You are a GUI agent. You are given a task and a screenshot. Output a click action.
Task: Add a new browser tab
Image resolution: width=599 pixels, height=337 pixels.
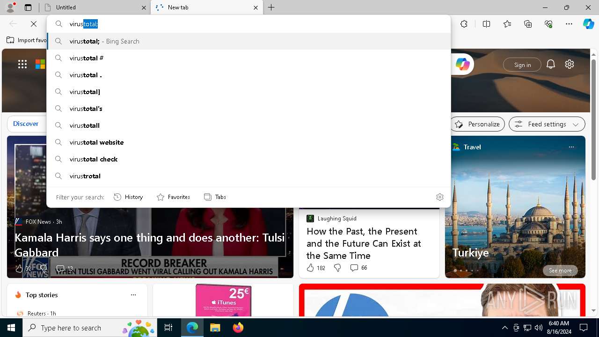tap(271, 7)
